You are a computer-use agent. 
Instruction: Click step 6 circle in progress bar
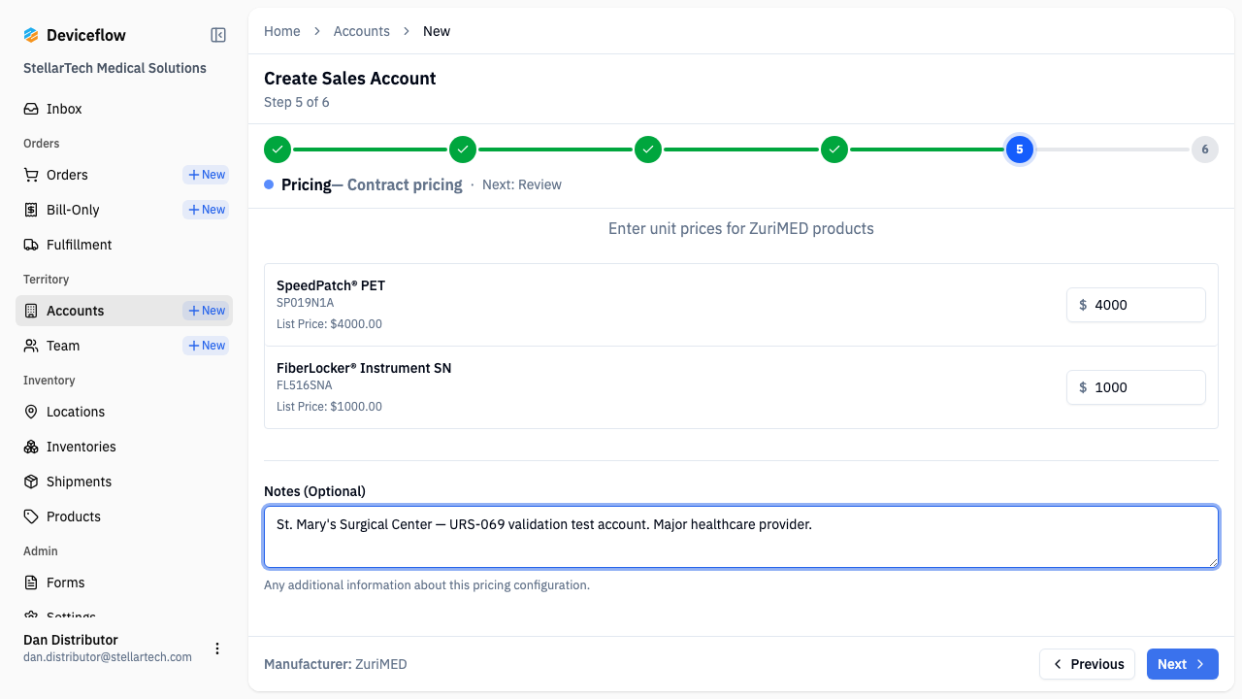1205,150
